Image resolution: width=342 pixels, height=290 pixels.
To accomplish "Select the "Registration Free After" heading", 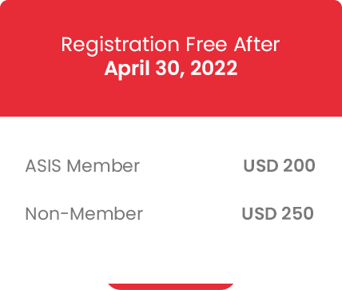I will 170,45.
